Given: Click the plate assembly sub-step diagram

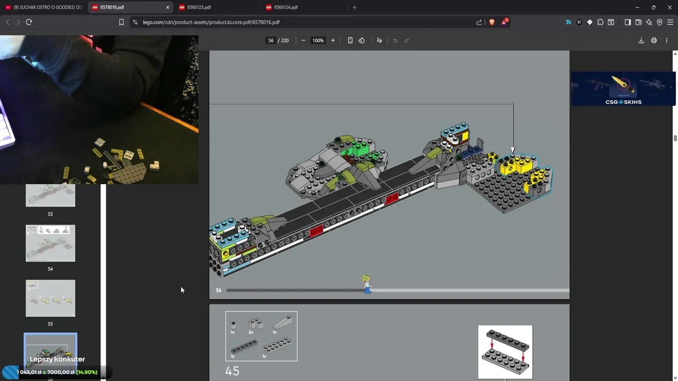Looking at the screenshot, I should coord(505,352).
